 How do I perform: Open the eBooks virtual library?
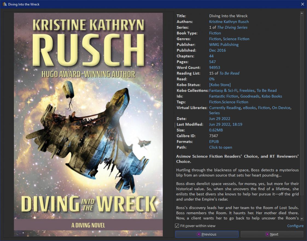coord(249,108)
